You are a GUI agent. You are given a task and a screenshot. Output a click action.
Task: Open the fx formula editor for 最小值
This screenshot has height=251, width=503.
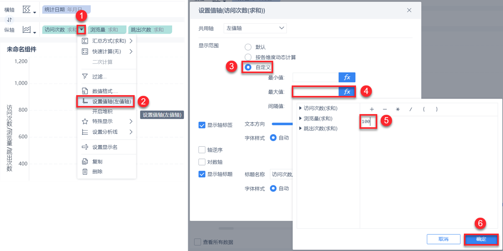347,77
